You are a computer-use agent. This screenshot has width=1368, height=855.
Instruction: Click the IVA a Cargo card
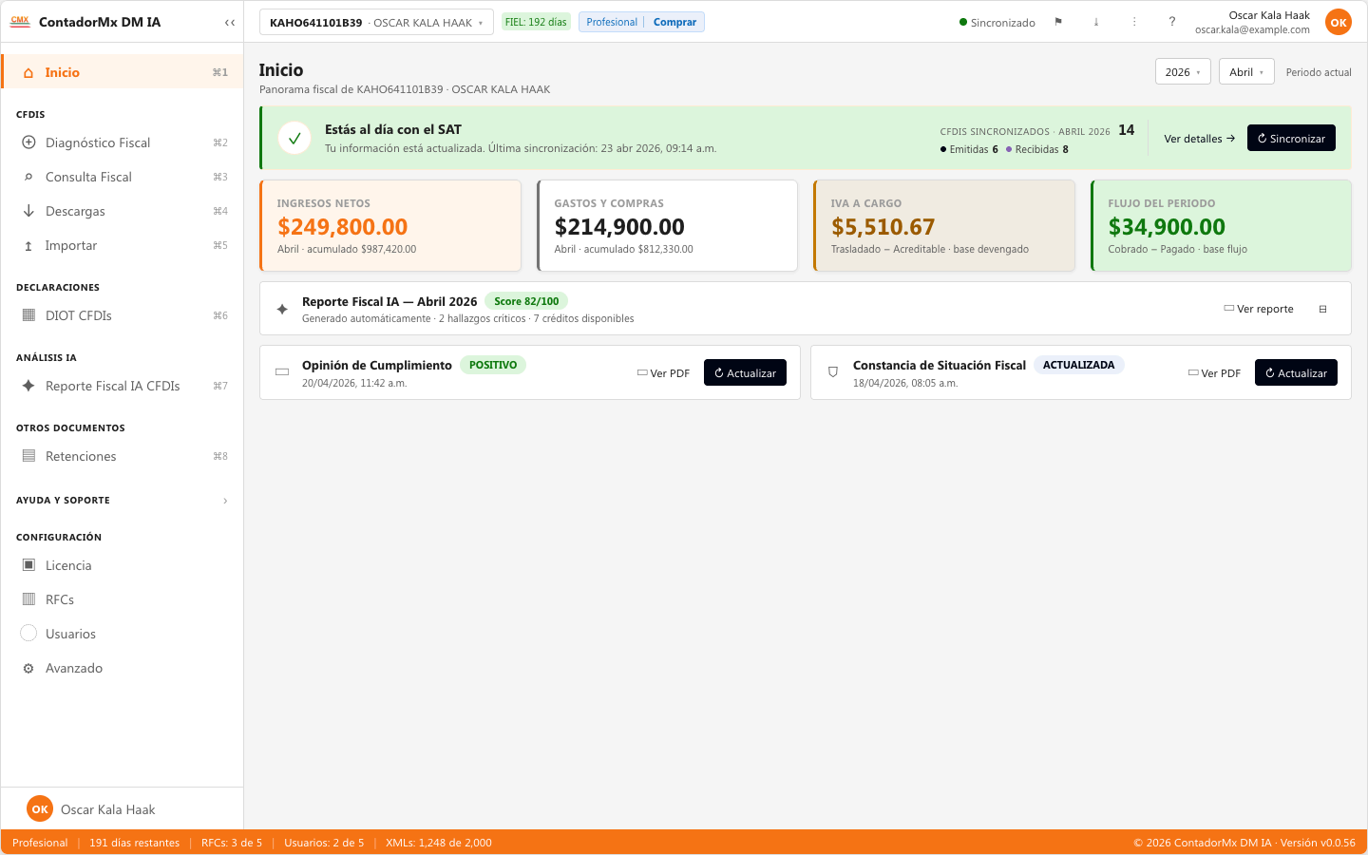(944, 226)
